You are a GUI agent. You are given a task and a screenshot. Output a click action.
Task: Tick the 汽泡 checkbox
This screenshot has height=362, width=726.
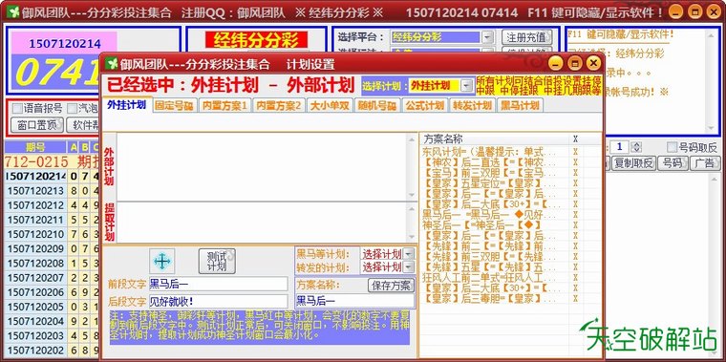point(73,109)
